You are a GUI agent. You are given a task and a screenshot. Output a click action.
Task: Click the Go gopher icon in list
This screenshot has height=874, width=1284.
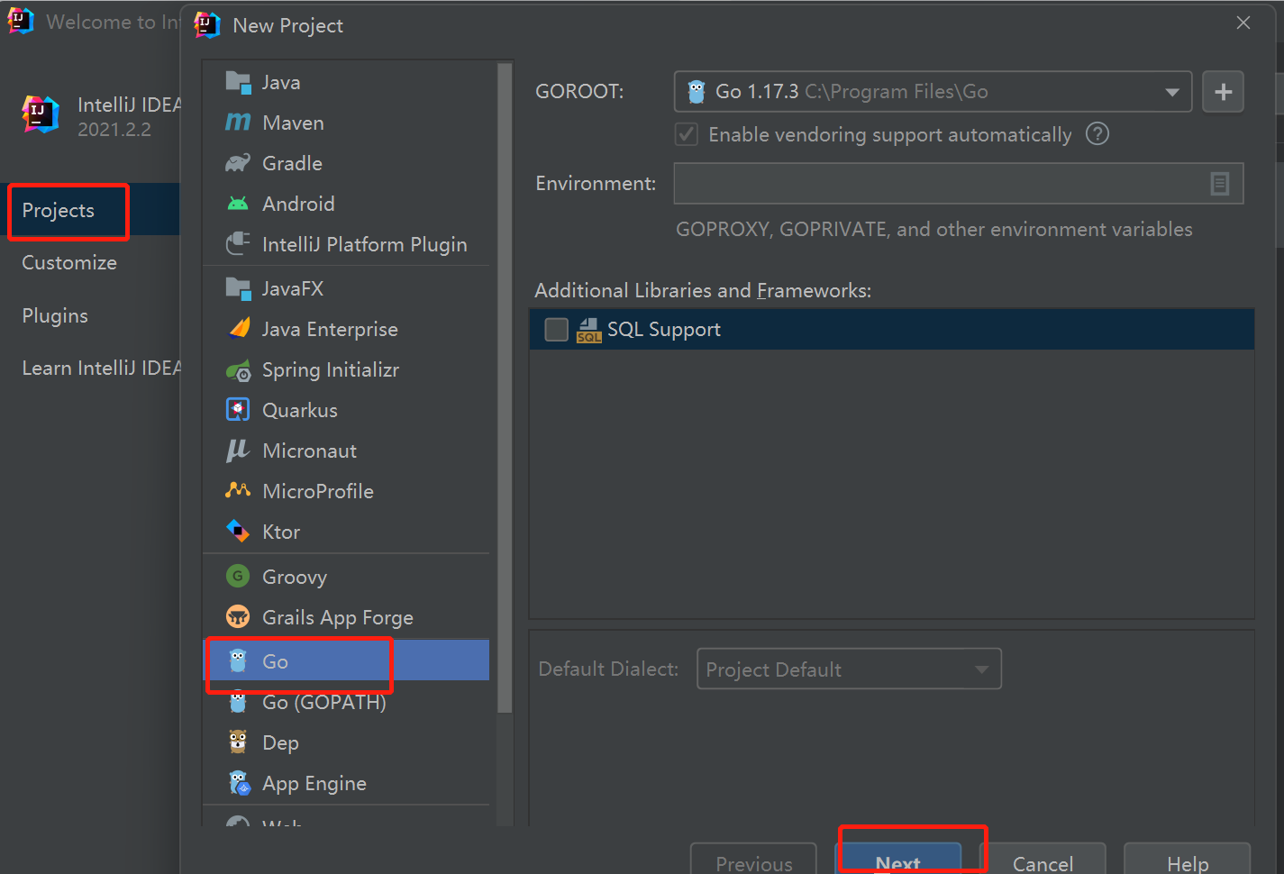(x=238, y=660)
